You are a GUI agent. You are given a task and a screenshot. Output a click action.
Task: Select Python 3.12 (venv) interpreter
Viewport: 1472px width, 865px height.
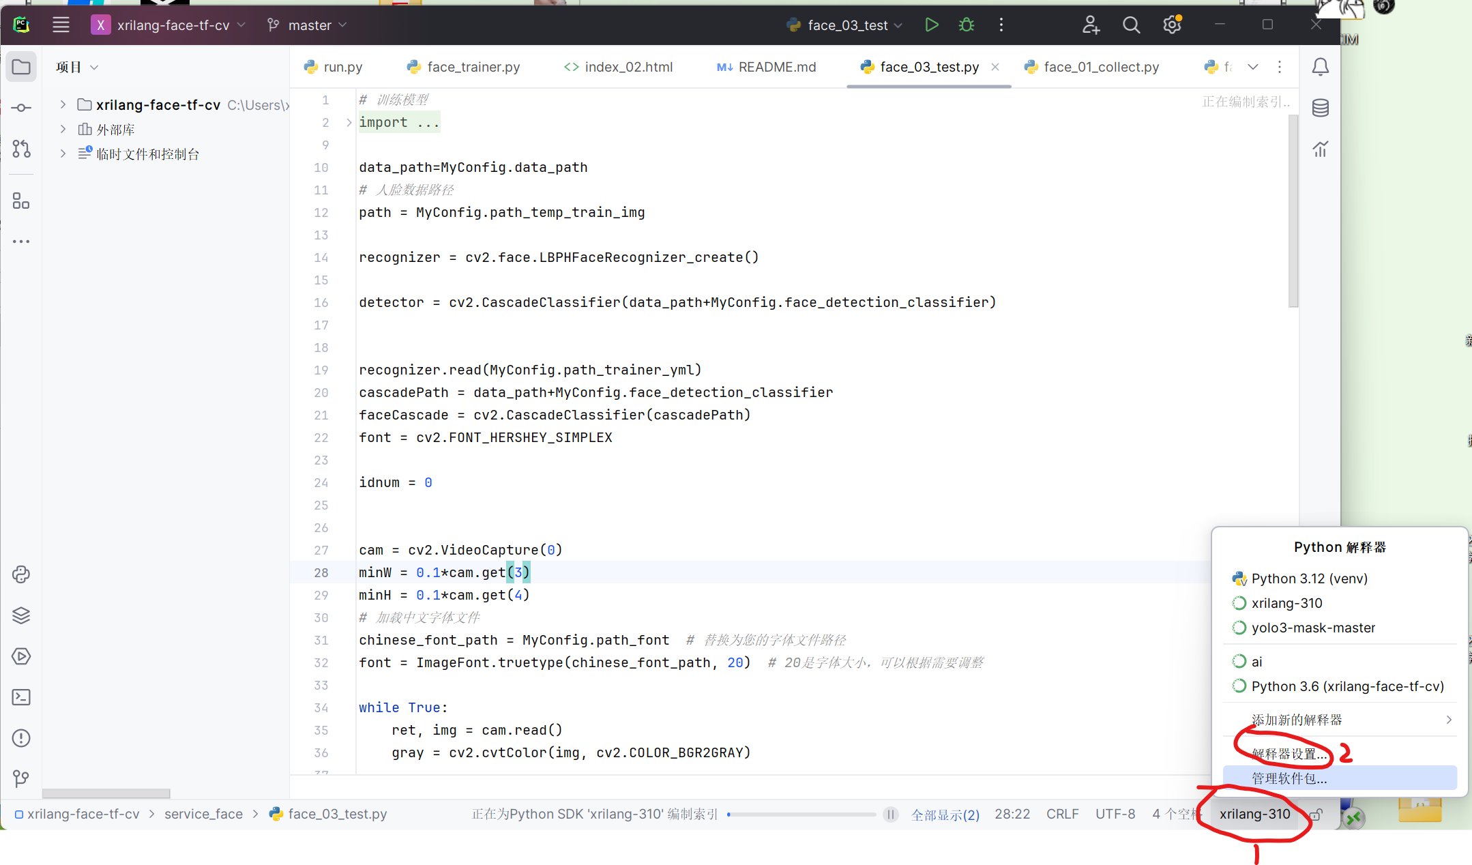coord(1340,578)
